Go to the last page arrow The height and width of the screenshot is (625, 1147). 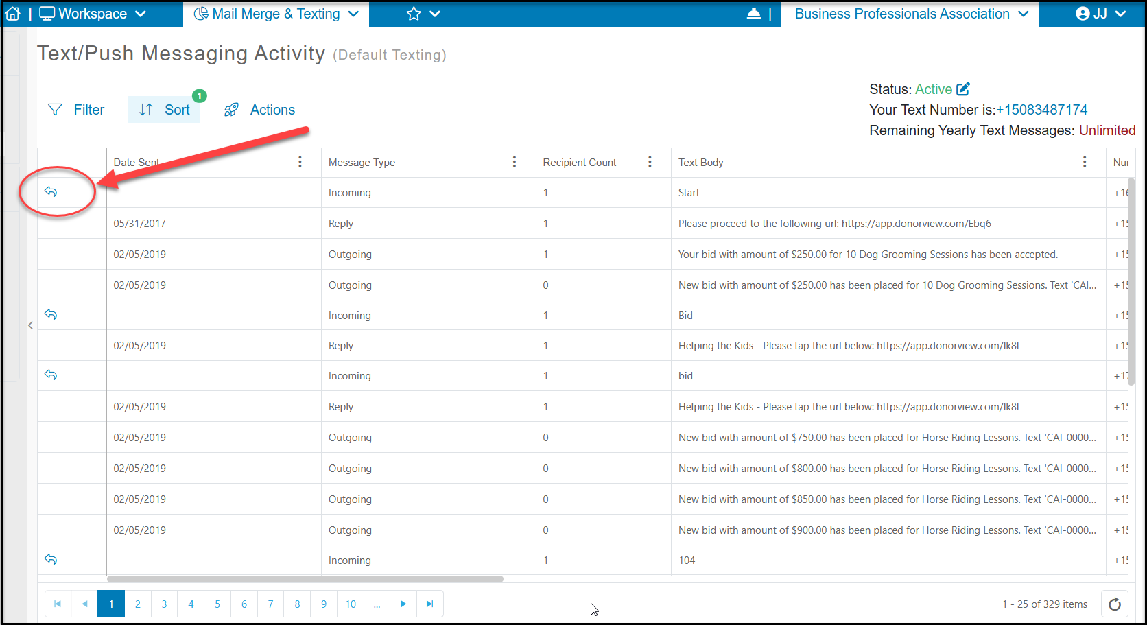430,604
